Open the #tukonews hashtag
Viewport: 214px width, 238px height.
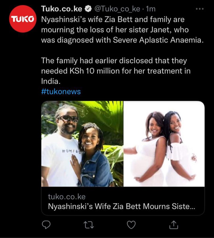tap(61, 92)
